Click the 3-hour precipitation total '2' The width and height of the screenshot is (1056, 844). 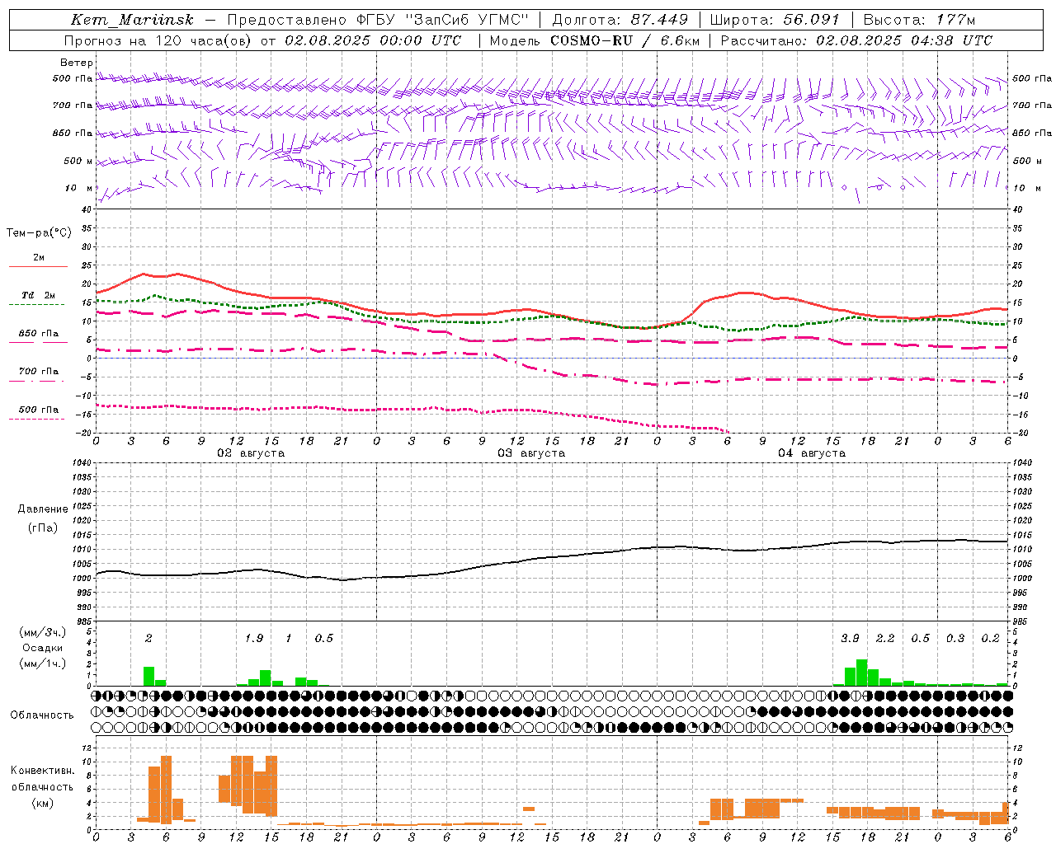click(148, 638)
